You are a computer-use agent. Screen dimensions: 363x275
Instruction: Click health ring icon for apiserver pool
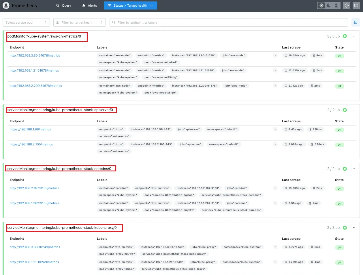tap(345, 110)
